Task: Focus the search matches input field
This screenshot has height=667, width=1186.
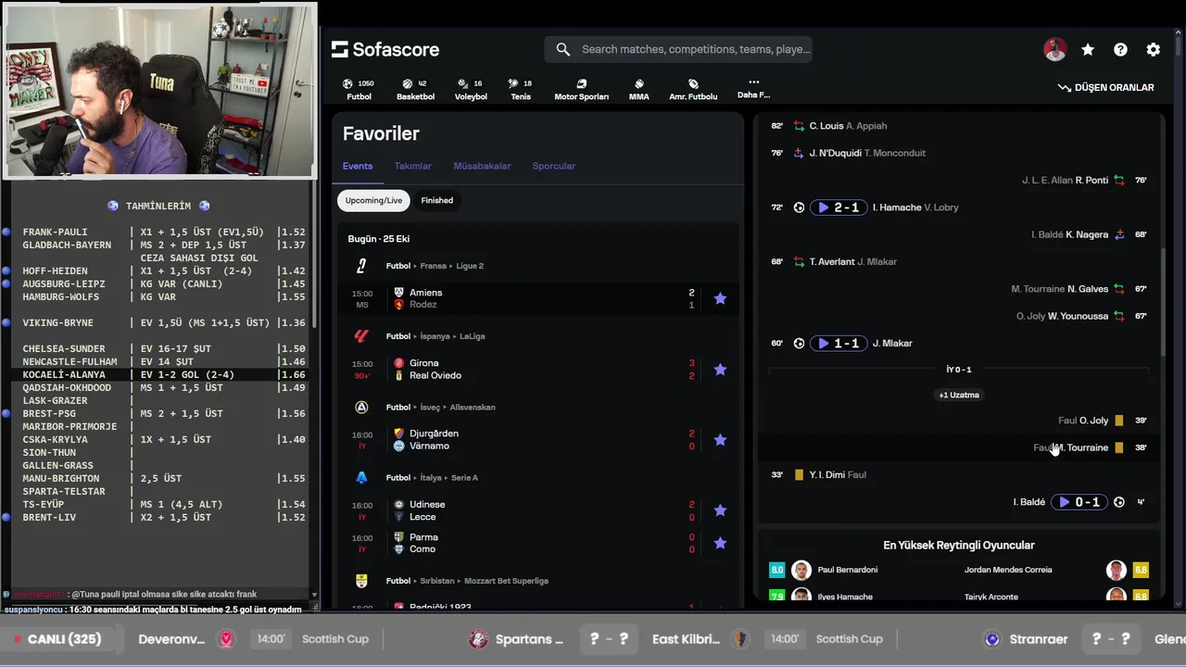Action: coord(678,49)
